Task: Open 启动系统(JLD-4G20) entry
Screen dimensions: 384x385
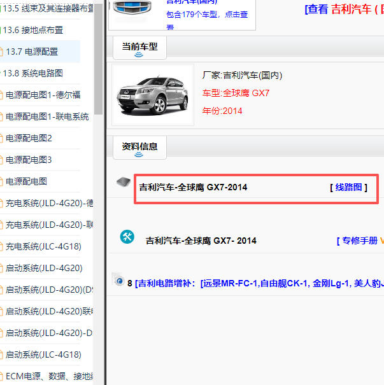Action: pyautogui.click(x=44, y=268)
